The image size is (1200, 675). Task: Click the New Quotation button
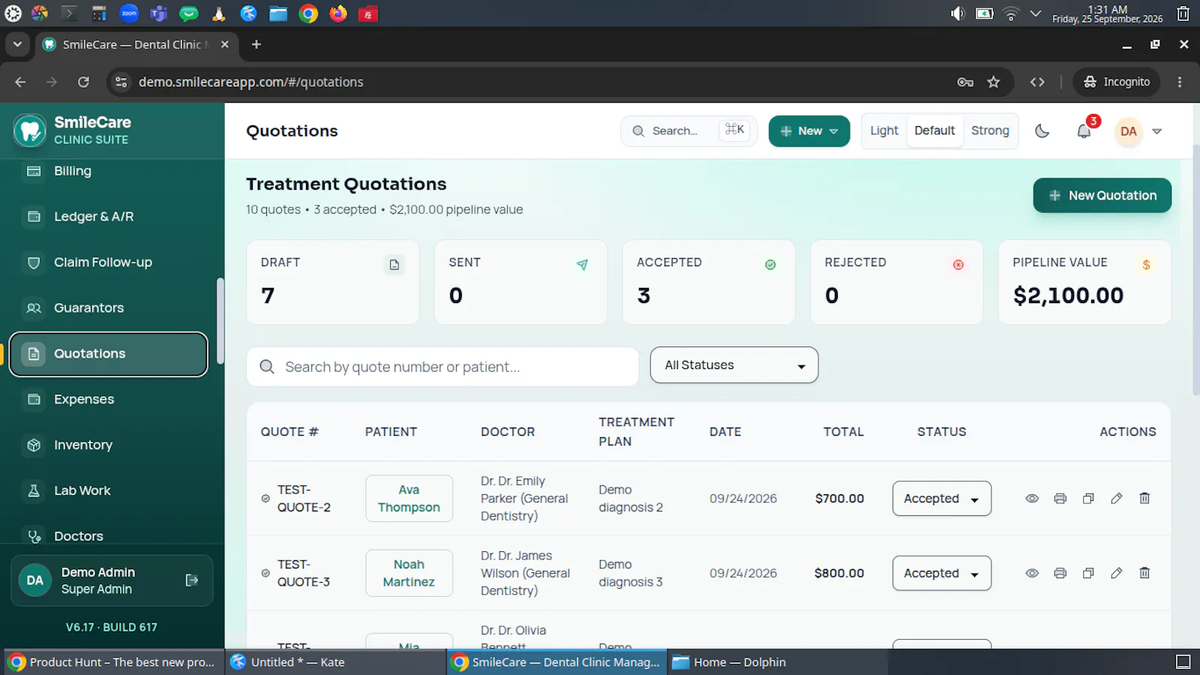point(1102,196)
